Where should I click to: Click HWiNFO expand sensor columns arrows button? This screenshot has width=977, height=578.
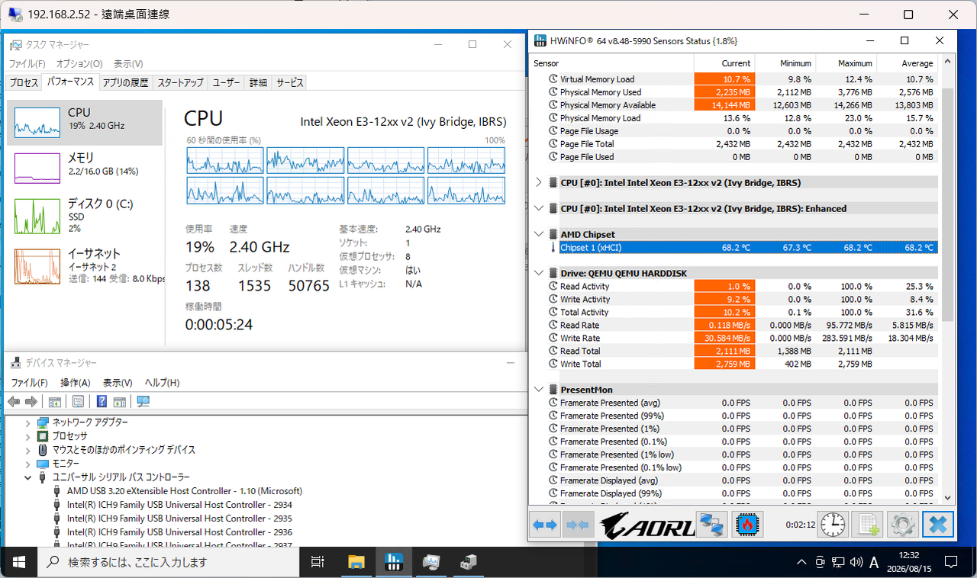click(545, 525)
